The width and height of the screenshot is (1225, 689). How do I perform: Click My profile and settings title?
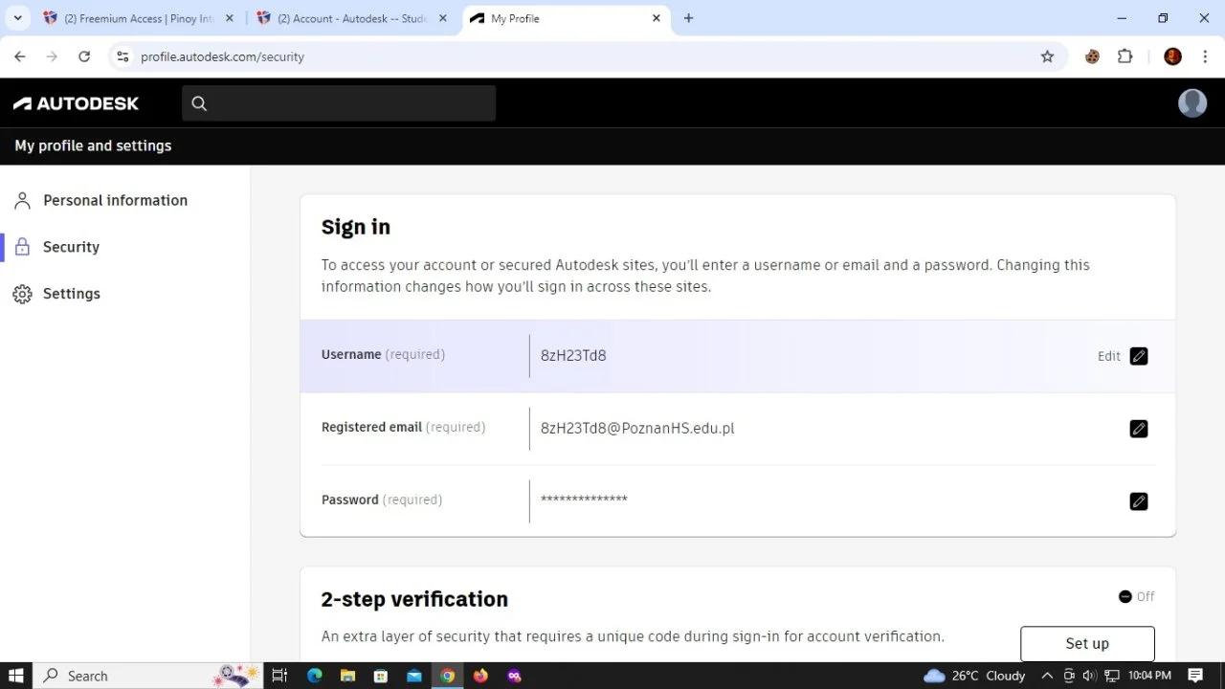point(93,145)
